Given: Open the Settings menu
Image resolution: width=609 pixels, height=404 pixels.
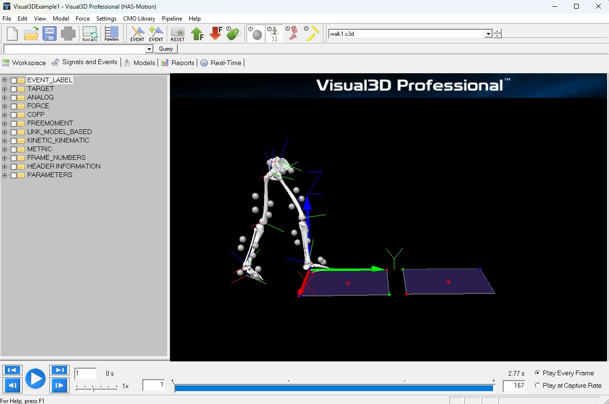Looking at the screenshot, I should (x=106, y=19).
